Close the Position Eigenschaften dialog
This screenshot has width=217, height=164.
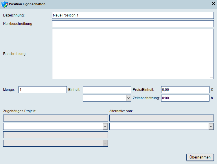click(213, 4)
